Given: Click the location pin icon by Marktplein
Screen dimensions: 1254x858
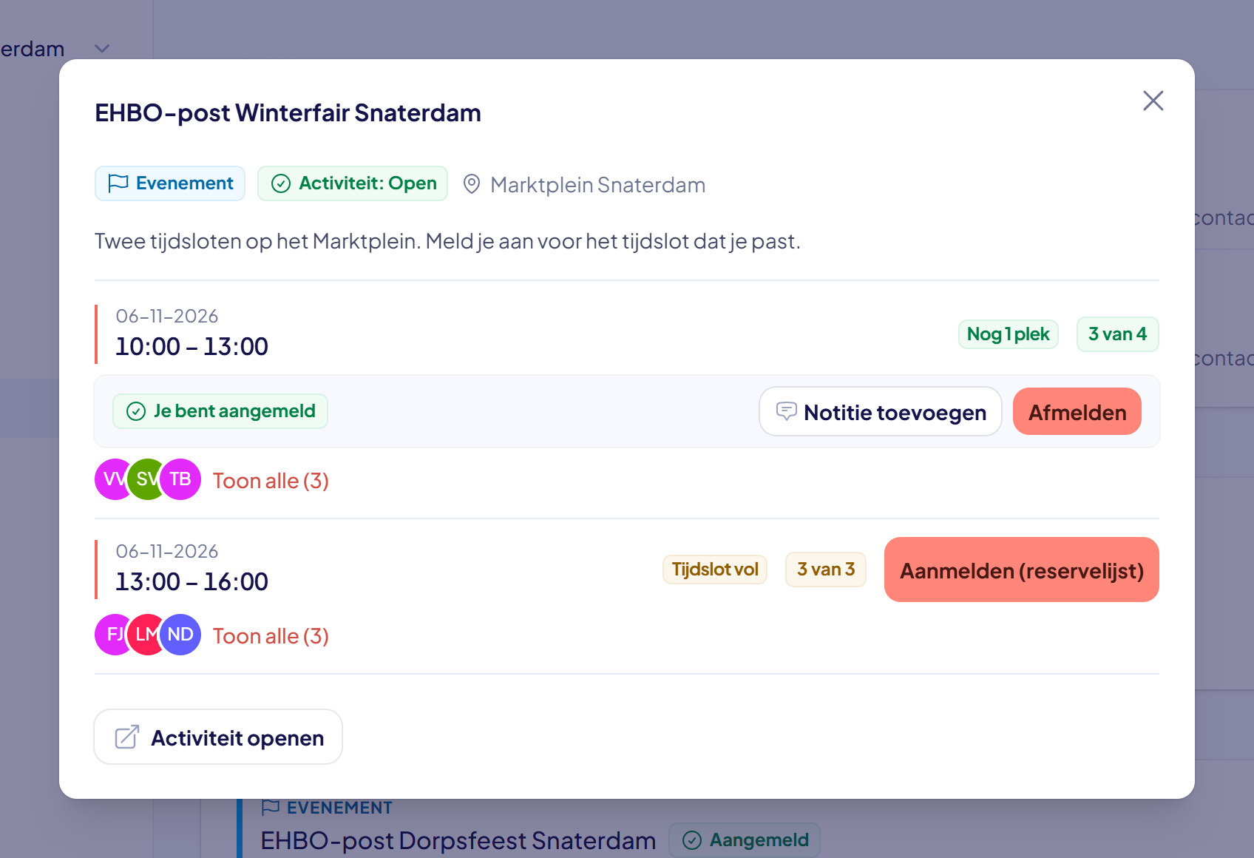Looking at the screenshot, I should (x=472, y=184).
